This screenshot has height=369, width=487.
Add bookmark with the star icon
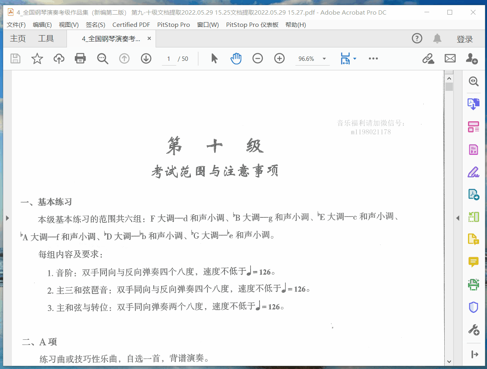(37, 58)
